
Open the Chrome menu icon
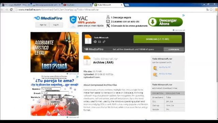coord(216,10)
